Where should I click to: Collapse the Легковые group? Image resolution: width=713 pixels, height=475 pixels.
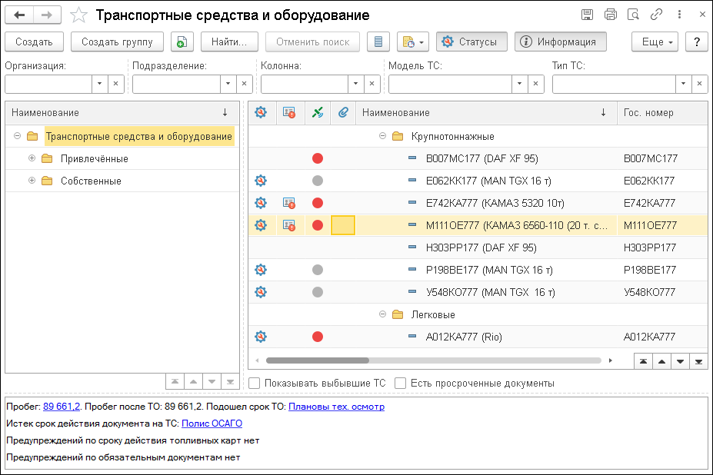pos(382,314)
